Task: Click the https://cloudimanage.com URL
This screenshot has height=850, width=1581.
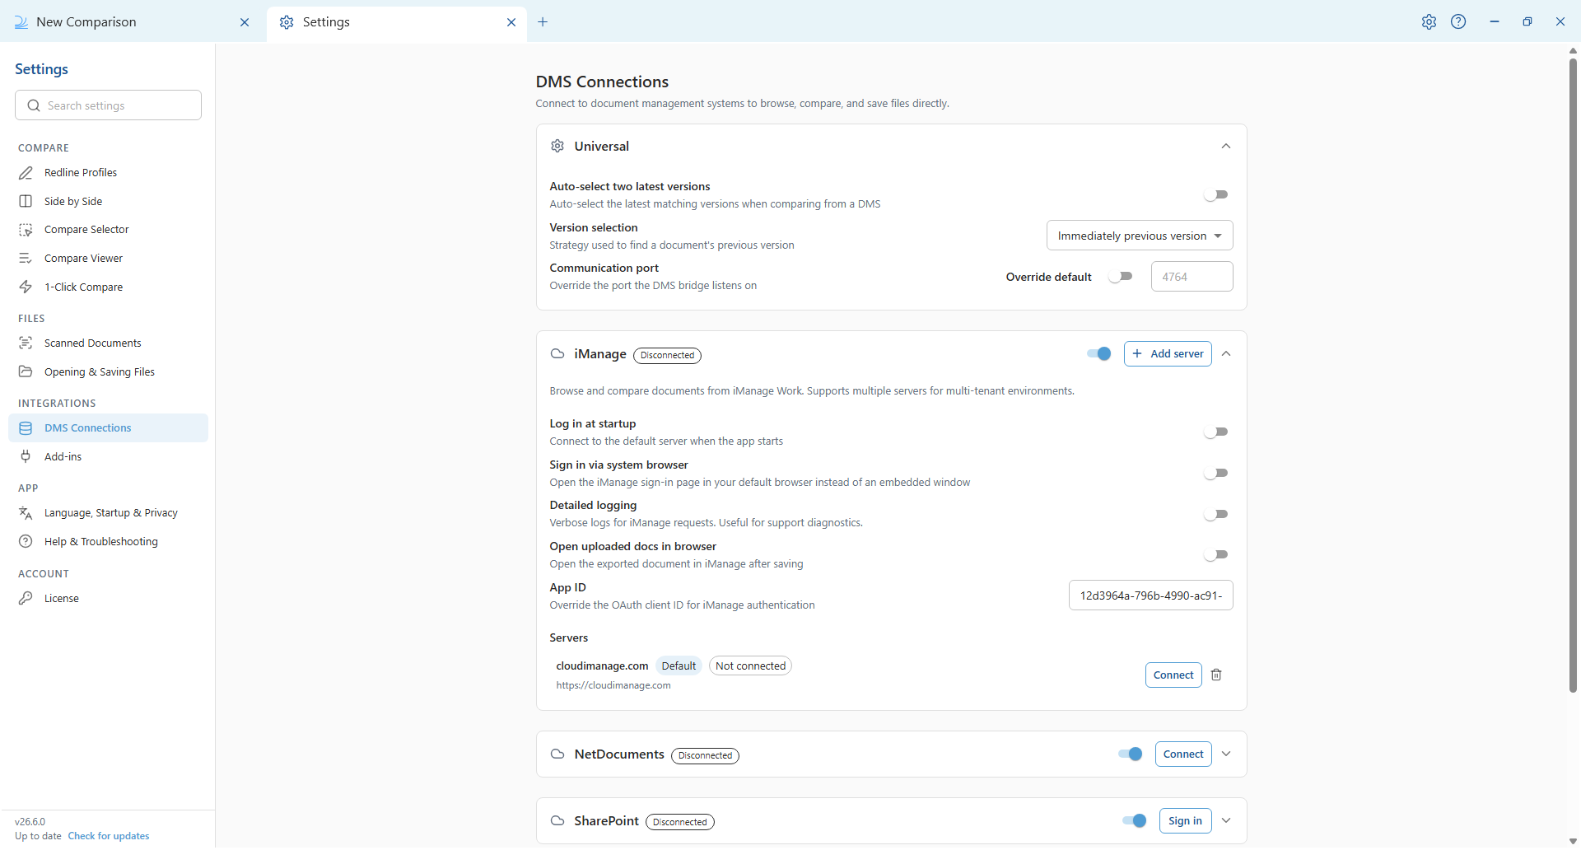Action: pos(613,686)
